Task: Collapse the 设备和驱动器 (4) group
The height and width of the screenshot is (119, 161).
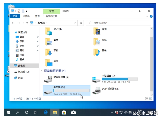Action: 42,71
